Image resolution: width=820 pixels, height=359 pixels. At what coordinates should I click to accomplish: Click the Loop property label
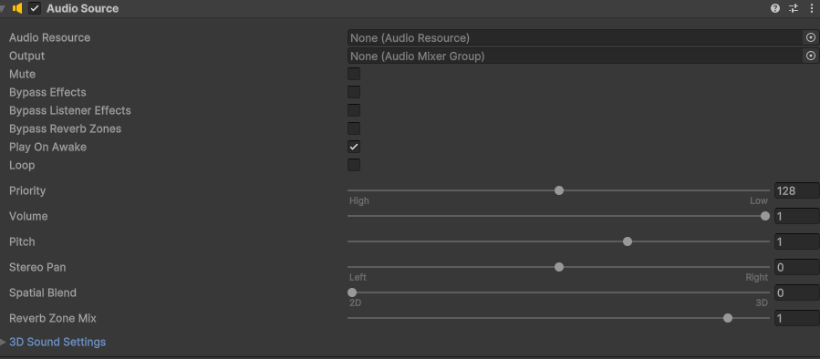click(22, 165)
